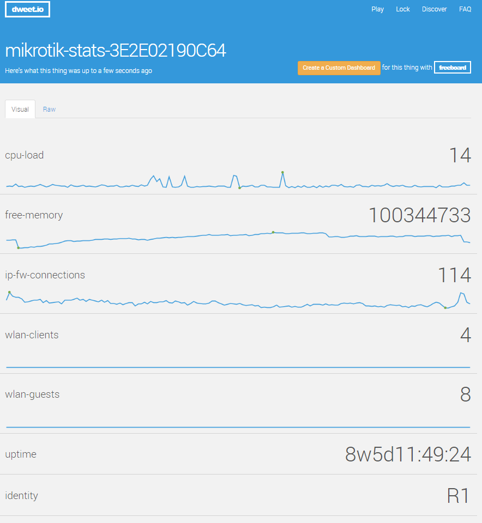Go to the Discover page

click(x=434, y=9)
